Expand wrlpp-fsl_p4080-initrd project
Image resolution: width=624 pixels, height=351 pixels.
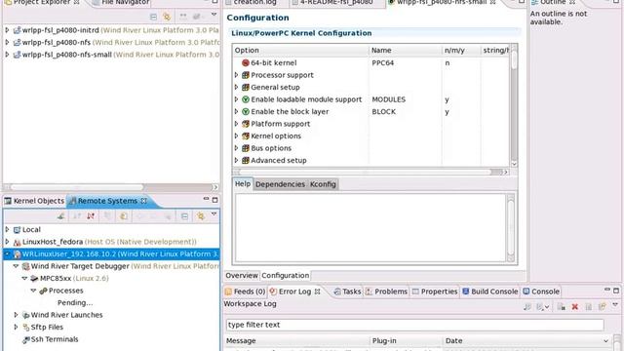[7, 30]
